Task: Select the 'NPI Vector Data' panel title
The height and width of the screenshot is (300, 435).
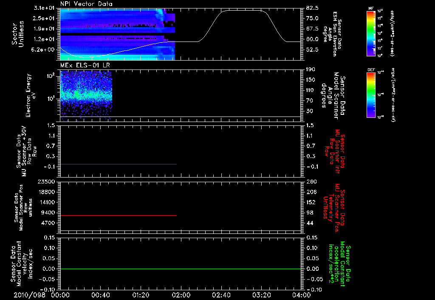Action: (86, 4)
